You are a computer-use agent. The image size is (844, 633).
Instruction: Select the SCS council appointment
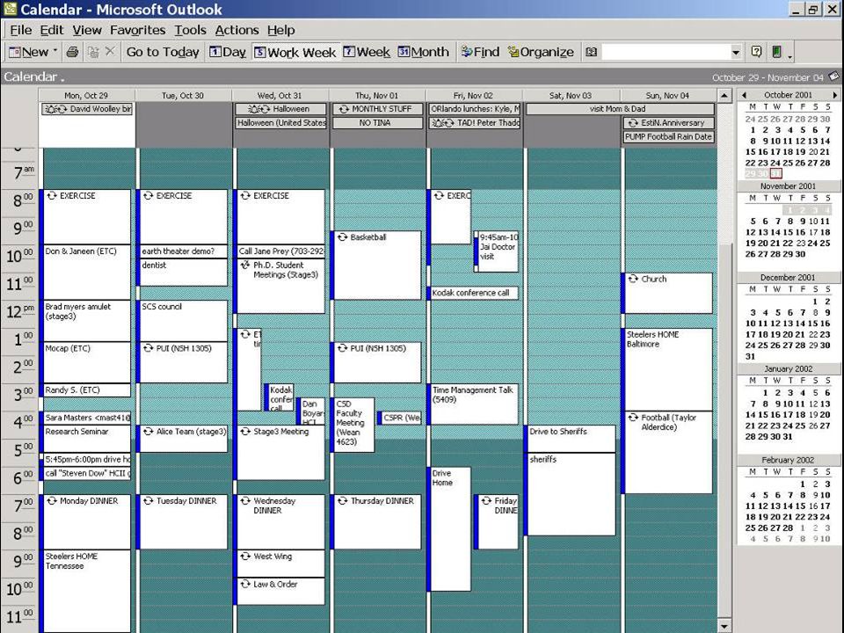pos(183,320)
